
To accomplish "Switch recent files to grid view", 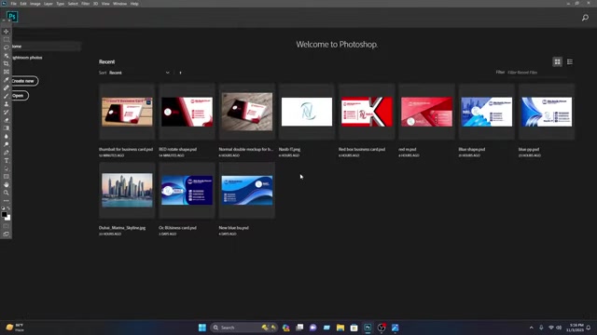I will coord(558,62).
